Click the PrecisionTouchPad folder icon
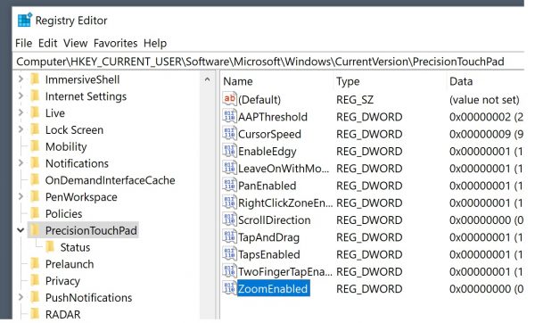Screen dimensions: 535x323 (x=35, y=230)
